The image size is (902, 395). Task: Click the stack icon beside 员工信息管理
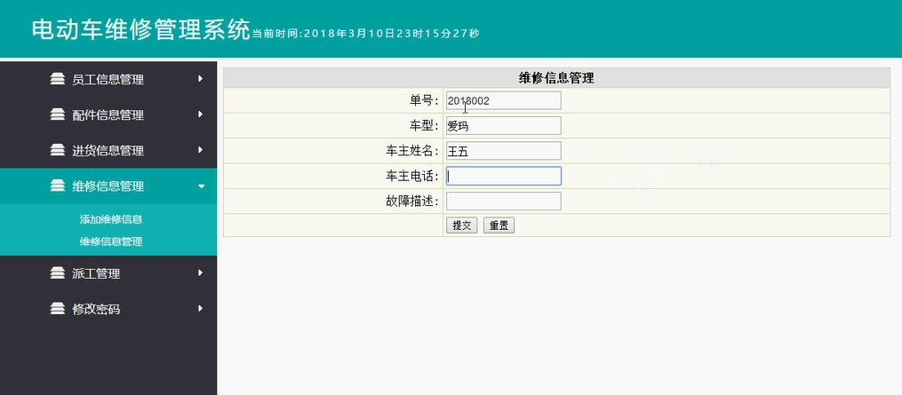58,79
